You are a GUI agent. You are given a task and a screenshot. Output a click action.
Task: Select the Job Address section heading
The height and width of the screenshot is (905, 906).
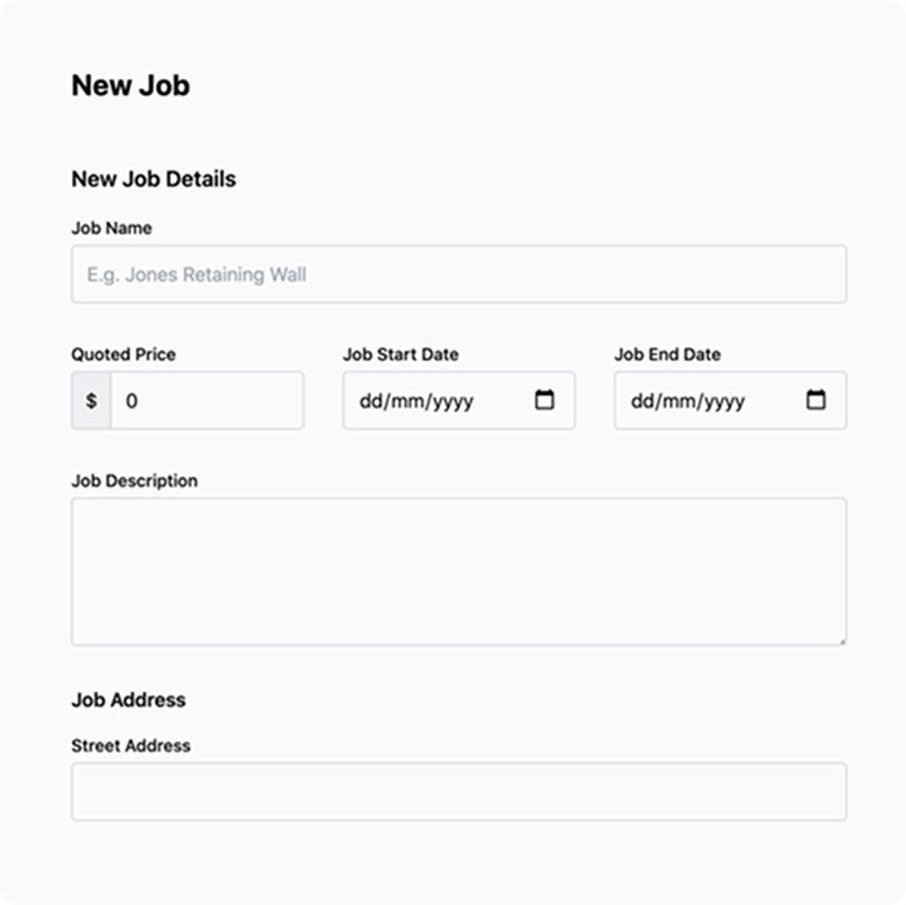point(129,700)
